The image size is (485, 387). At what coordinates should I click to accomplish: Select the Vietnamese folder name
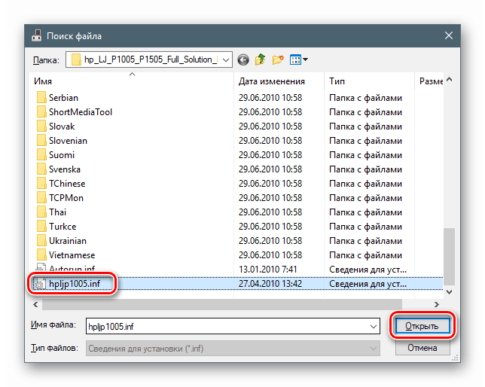(72, 255)
